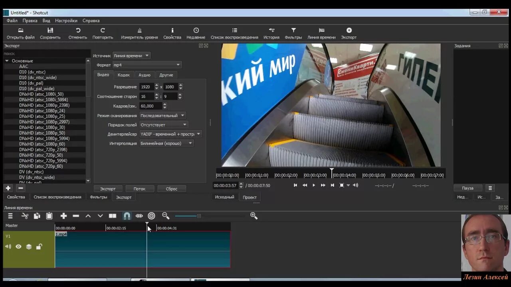Expand the scan mode dropdown

162,116
